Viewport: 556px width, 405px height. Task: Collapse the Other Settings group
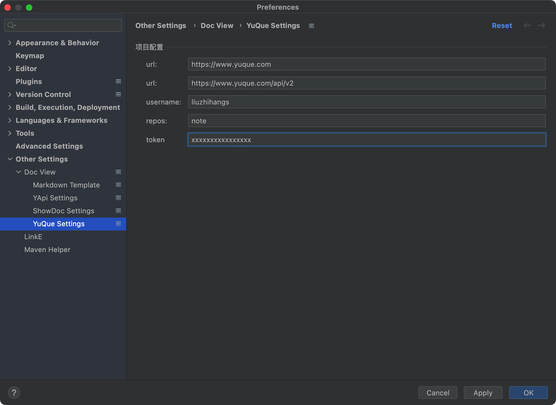pyautogui.click(x=10, y=159)
